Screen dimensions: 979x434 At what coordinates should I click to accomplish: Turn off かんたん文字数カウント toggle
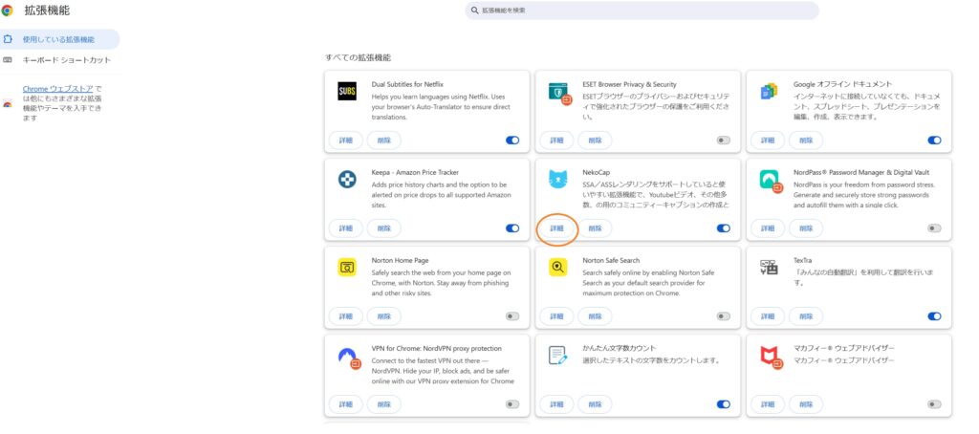pyautogui.click(x=723, y=404)
